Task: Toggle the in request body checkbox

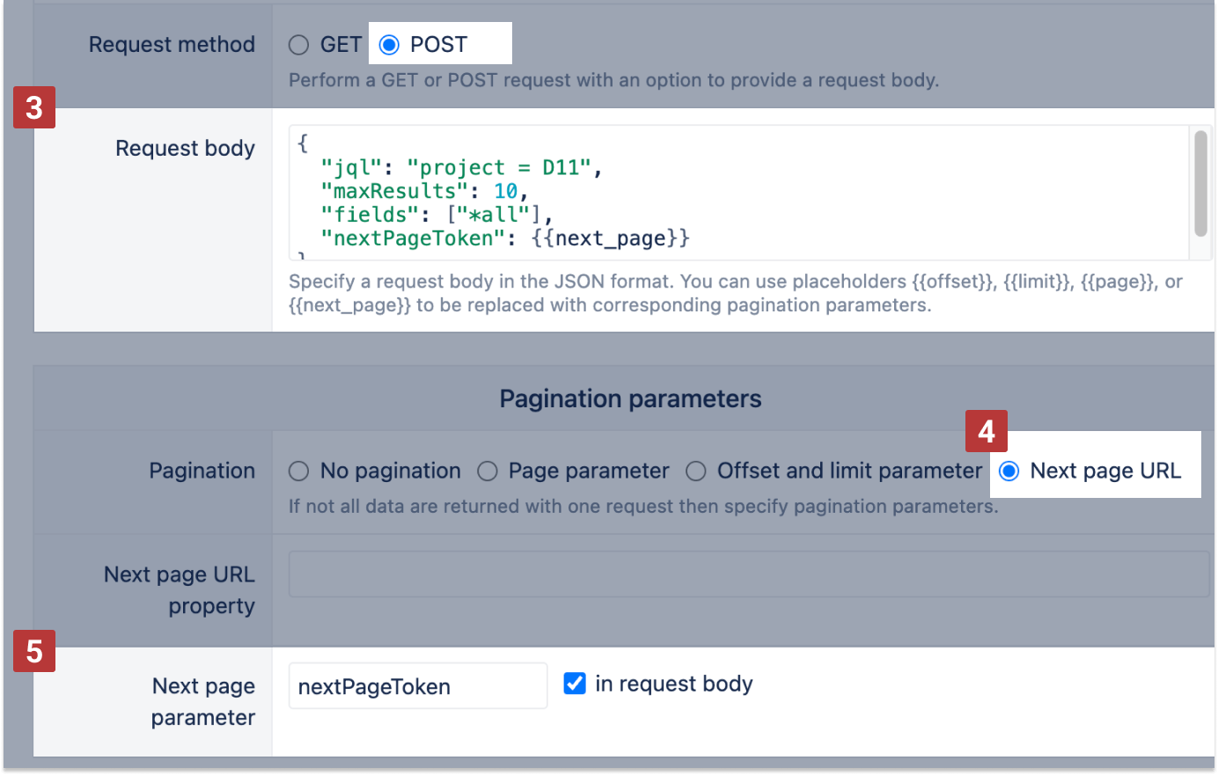Action: pos(575,684)
